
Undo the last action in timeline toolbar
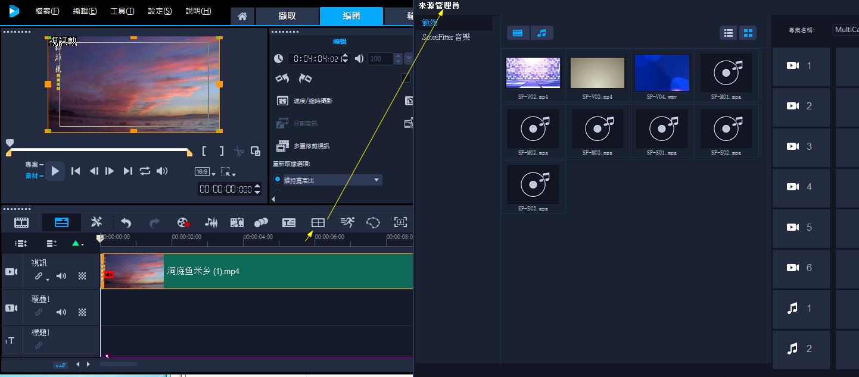click(126, 223)
